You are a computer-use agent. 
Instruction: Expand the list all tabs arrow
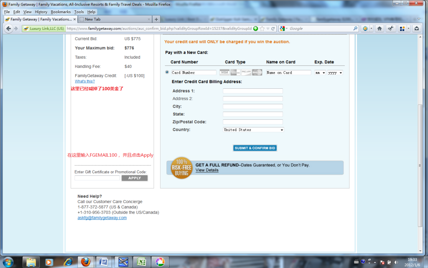point(419,19)
